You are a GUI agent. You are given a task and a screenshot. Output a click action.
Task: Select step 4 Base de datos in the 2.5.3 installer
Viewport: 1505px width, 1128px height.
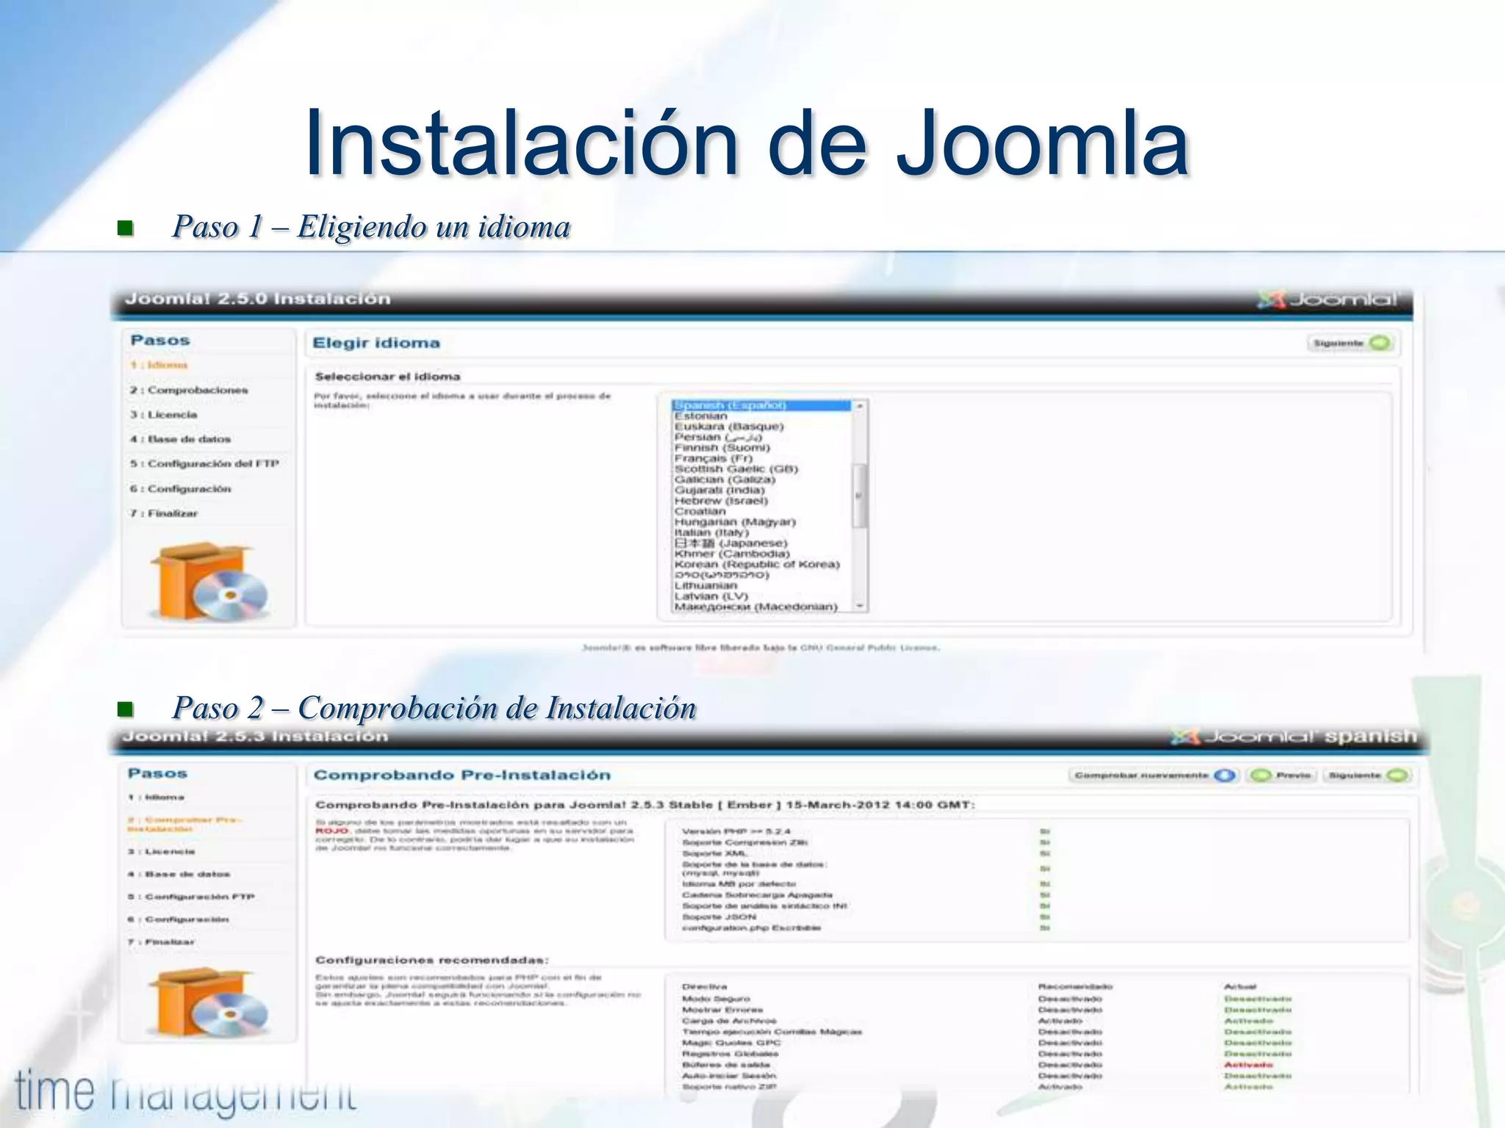point(179,875)
